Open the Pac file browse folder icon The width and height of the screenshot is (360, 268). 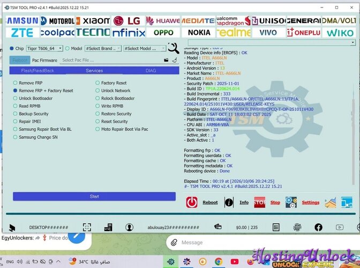click(166, 60)
